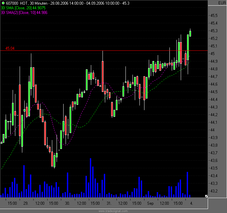Click the '29.' date label on the time axis
Screen dimensions: 227x213
(x=26, y=203)
